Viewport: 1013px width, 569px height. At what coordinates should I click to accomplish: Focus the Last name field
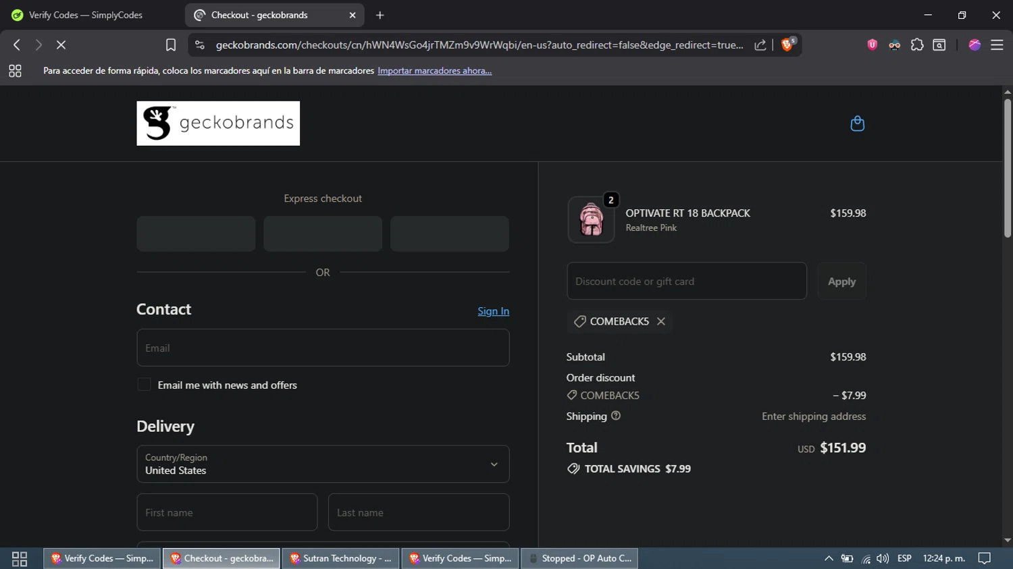click(419, 512)
